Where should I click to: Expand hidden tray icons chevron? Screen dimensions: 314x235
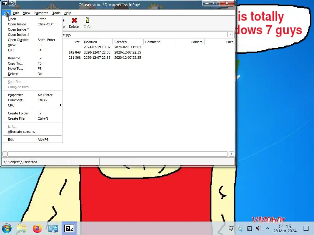[x=267, y=228]
